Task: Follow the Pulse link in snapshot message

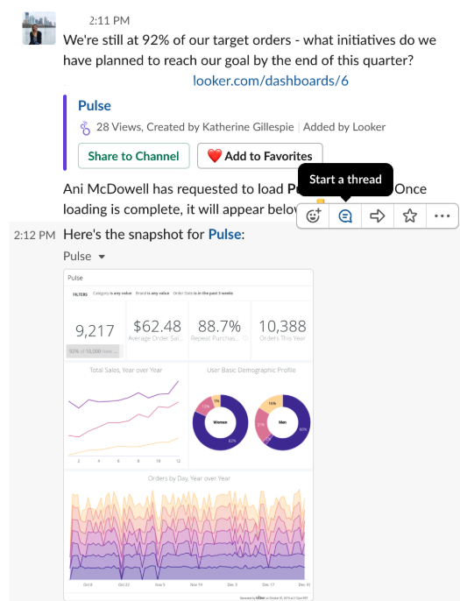Action: 225,234
